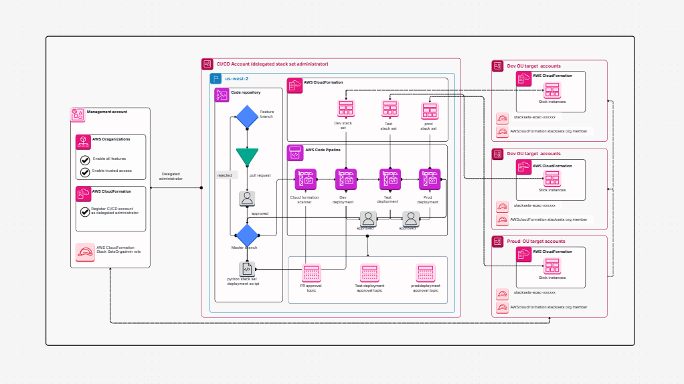Select the us-west-2 region flag icon
Image resolution: width=684 pixels, height=384 pixels.
(x=216, y=78)
